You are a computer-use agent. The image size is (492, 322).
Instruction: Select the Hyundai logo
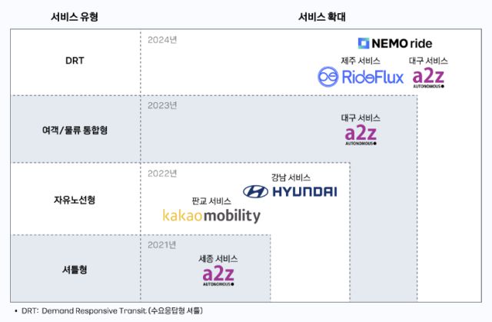(x=290, y=191)
